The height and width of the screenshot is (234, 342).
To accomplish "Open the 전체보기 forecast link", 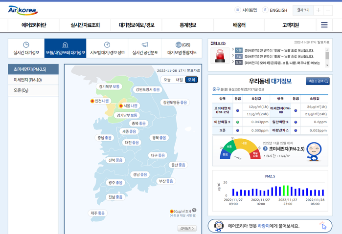I will tap(218, 43).
